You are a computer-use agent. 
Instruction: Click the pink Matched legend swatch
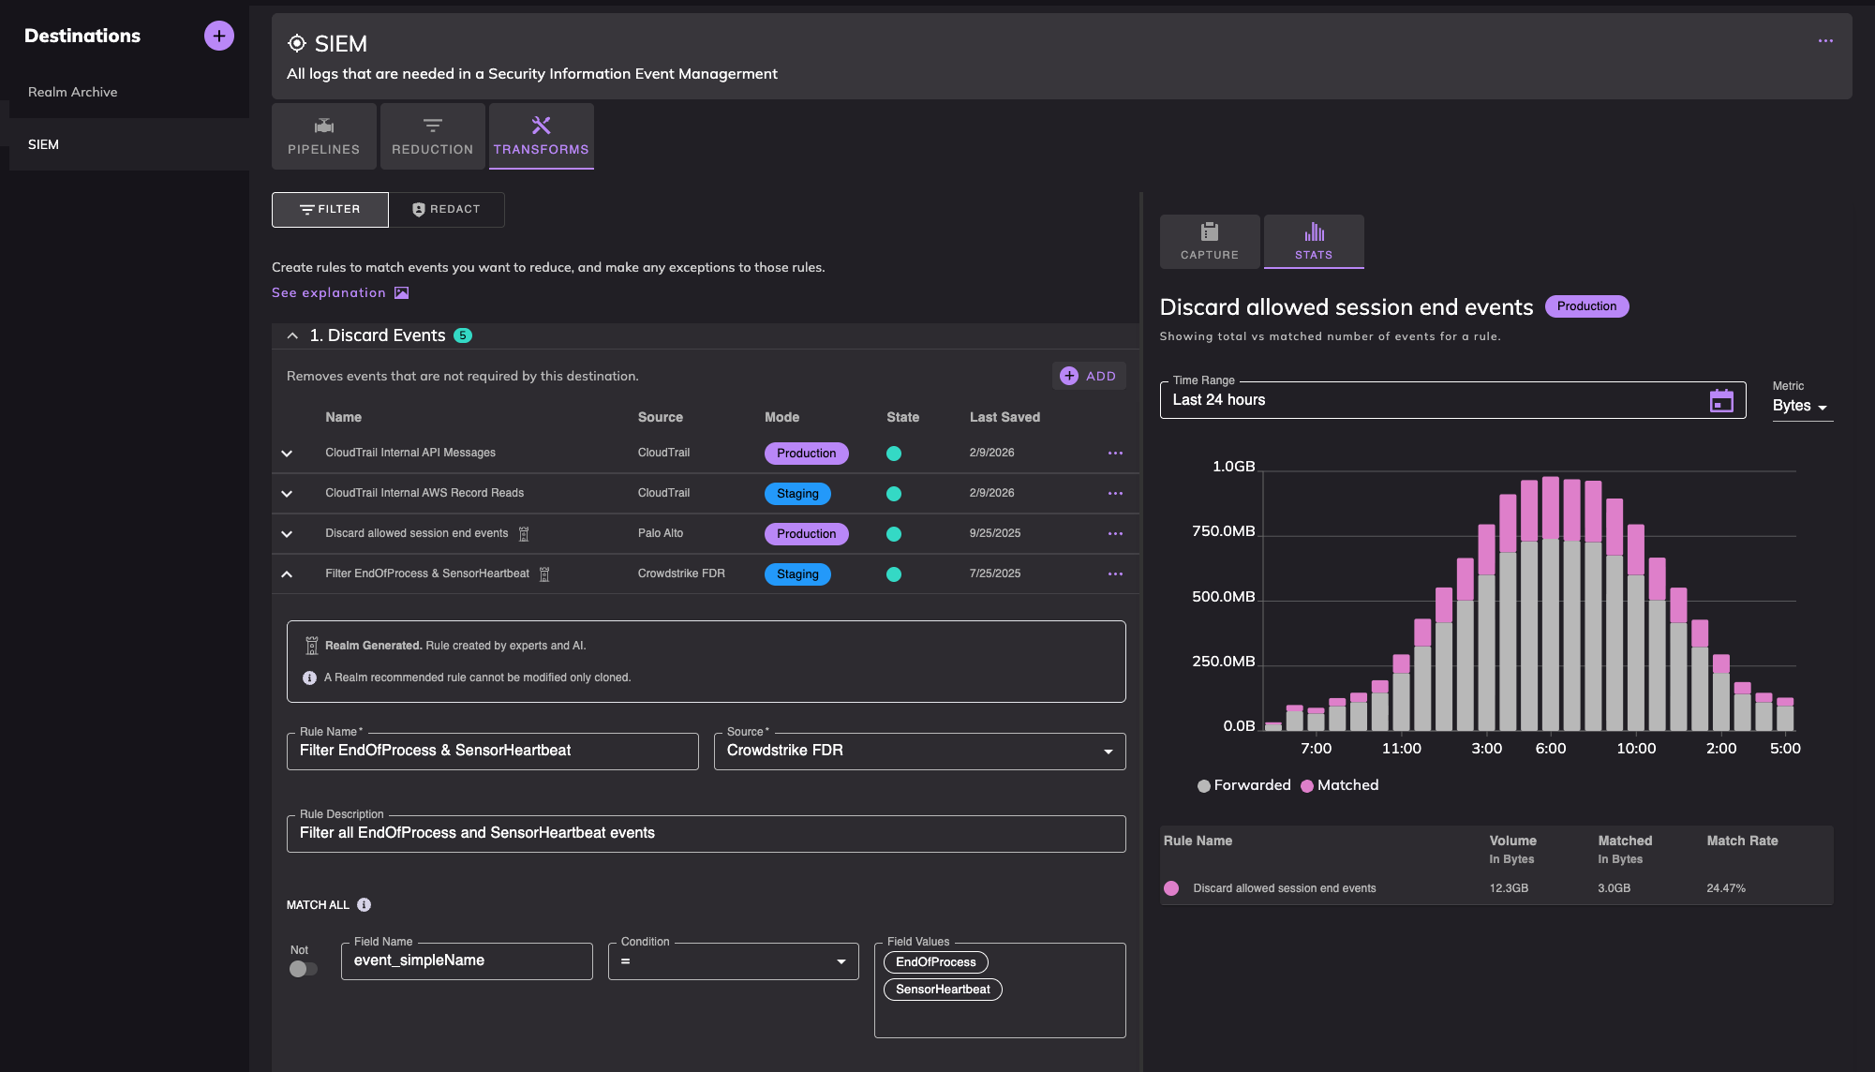coord(1306,785)
